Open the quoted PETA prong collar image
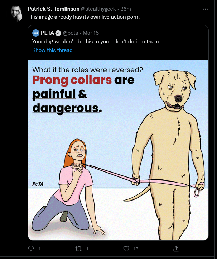The width and height of the screenshot is (217, 259). point(118,150)
